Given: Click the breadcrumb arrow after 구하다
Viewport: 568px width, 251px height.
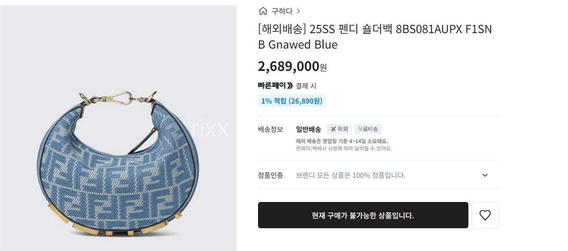Looking at the screenshot, I should [298, 11].
